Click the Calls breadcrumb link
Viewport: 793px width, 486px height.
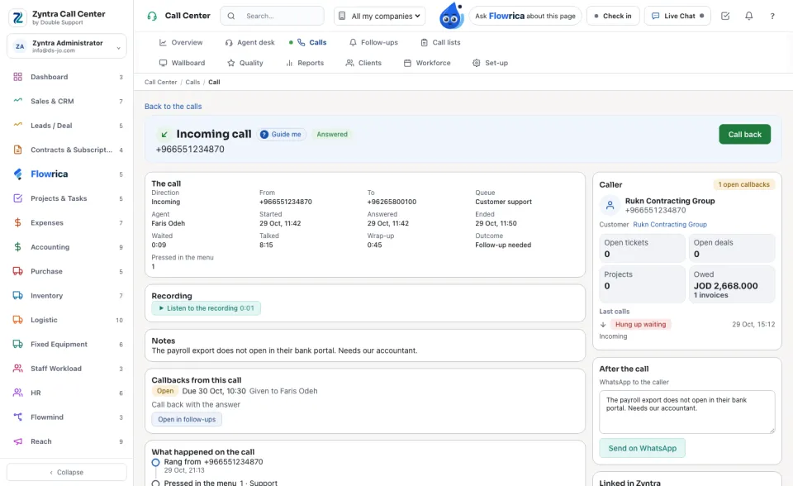coord(192,82)
